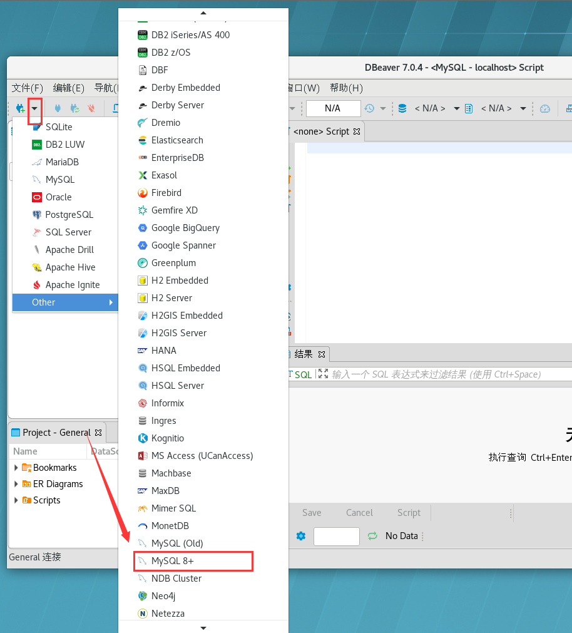Screen dimensions: 572x633
Task: Select Neo4j driver
Action: point(203,596)
